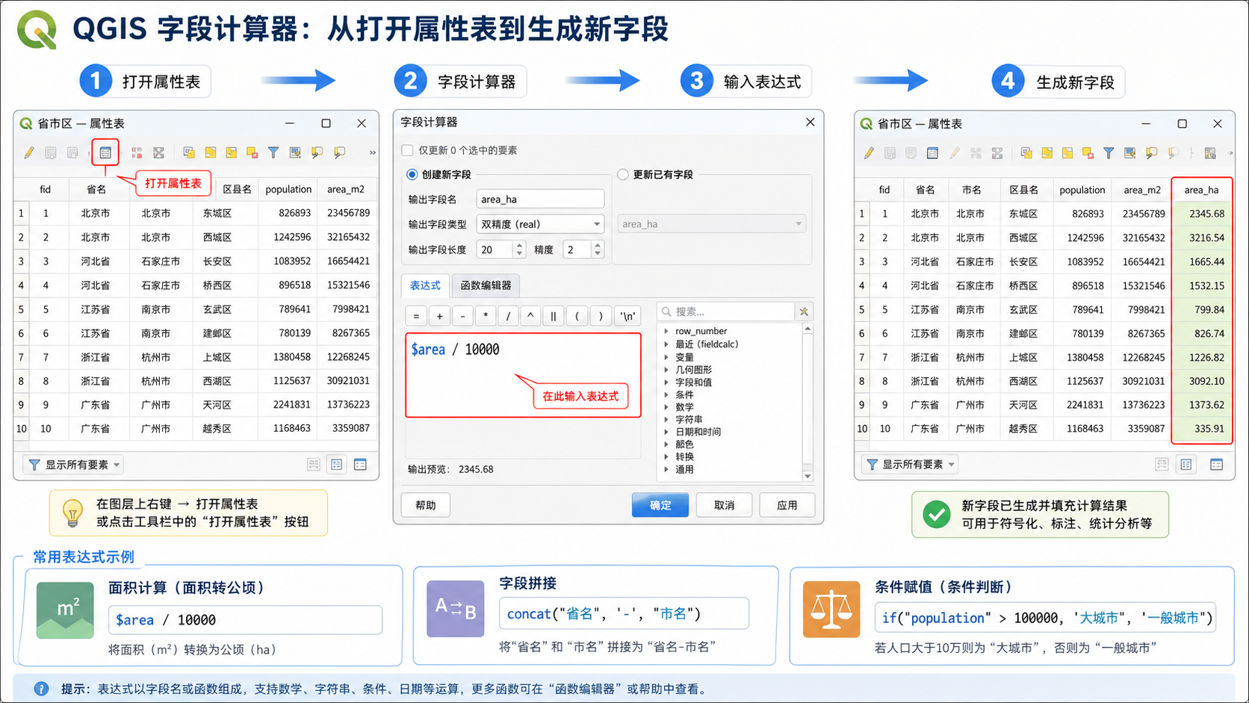This screenshot has width=1249, height=703.
Task: Insert the open parenthesis operator button
Action: (577, 316)
